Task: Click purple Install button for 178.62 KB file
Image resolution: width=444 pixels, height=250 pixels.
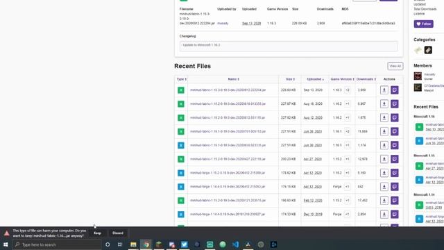Action: [x=395, y=173]
